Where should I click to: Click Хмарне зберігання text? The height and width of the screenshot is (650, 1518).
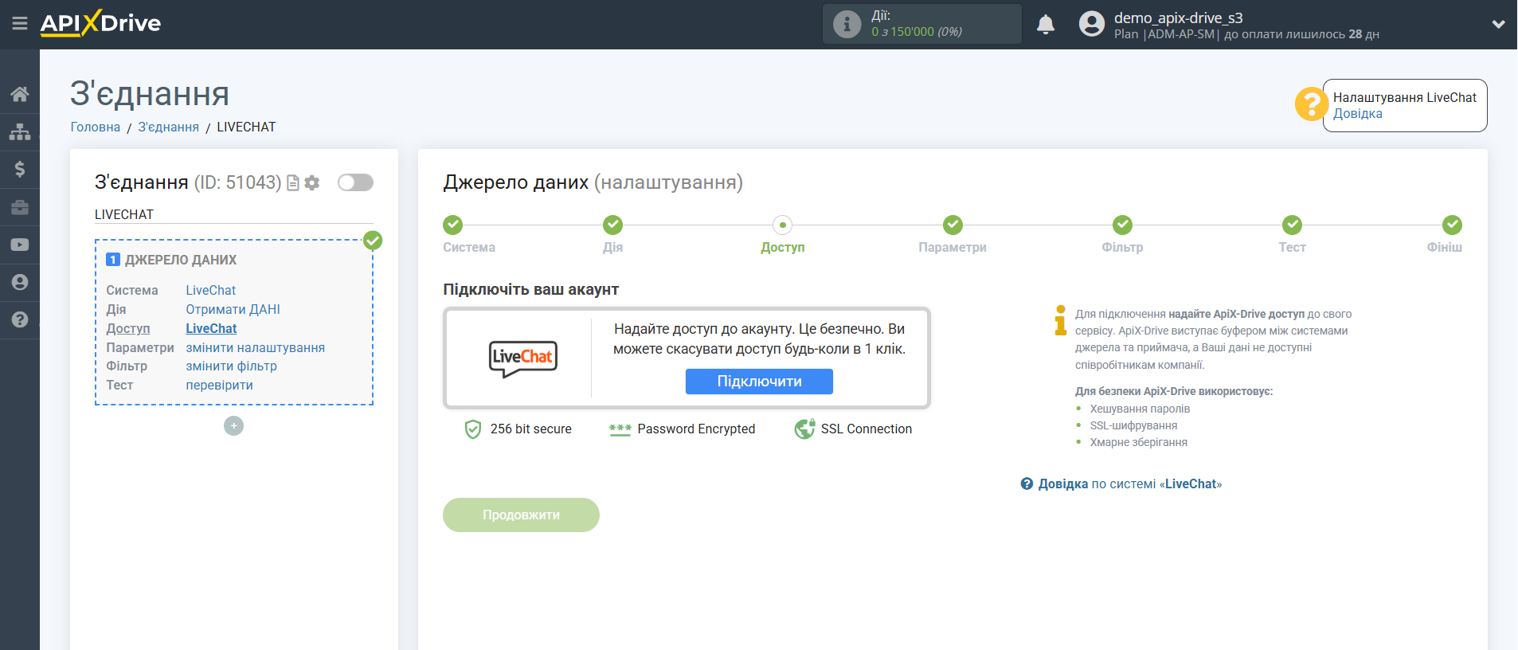[x=1138, y=442]
